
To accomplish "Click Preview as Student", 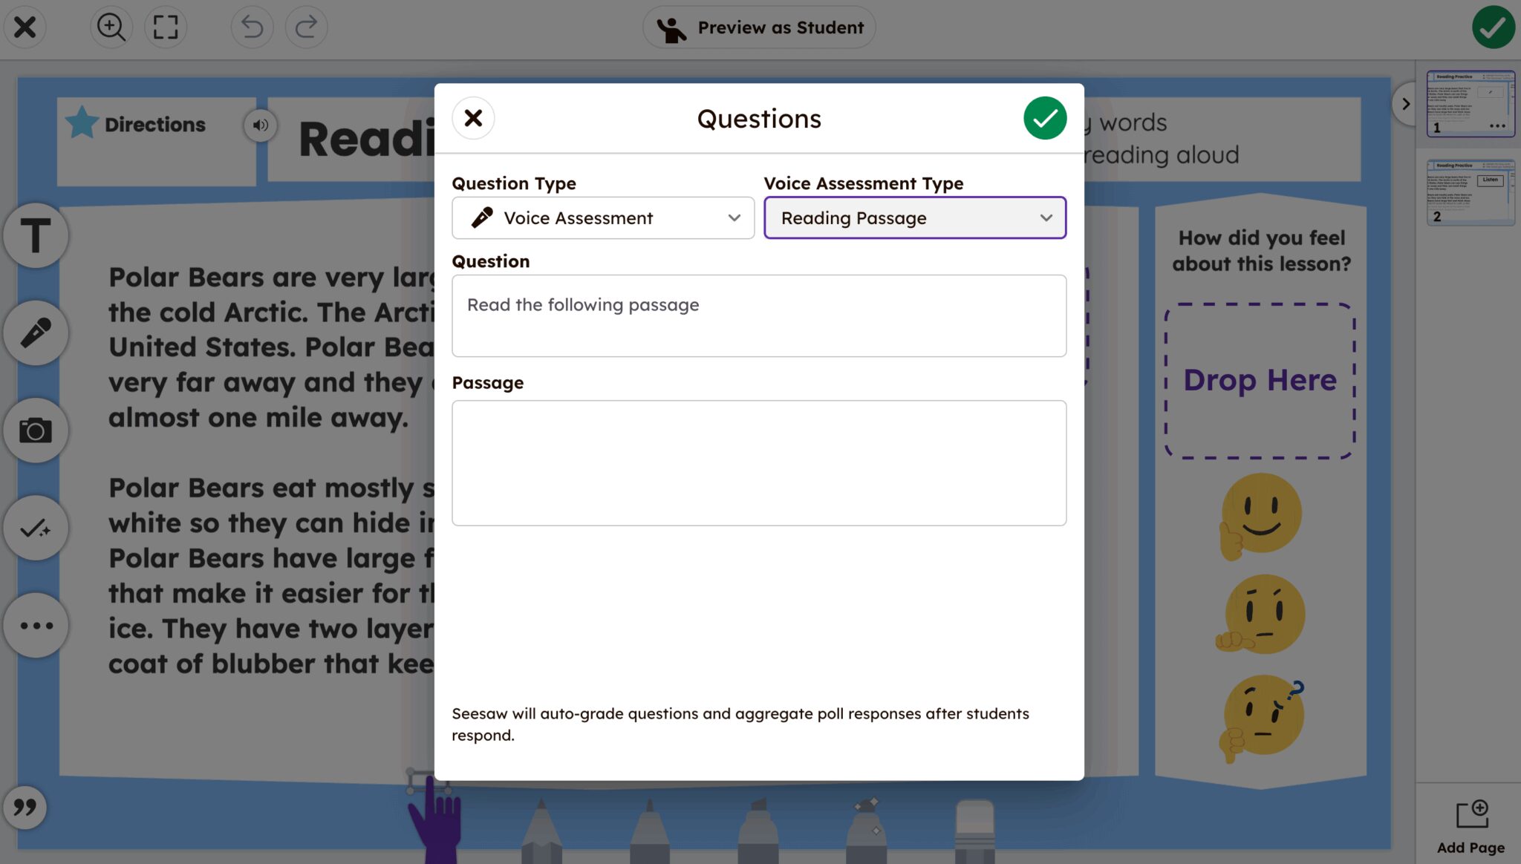I will tap(758, 27).
